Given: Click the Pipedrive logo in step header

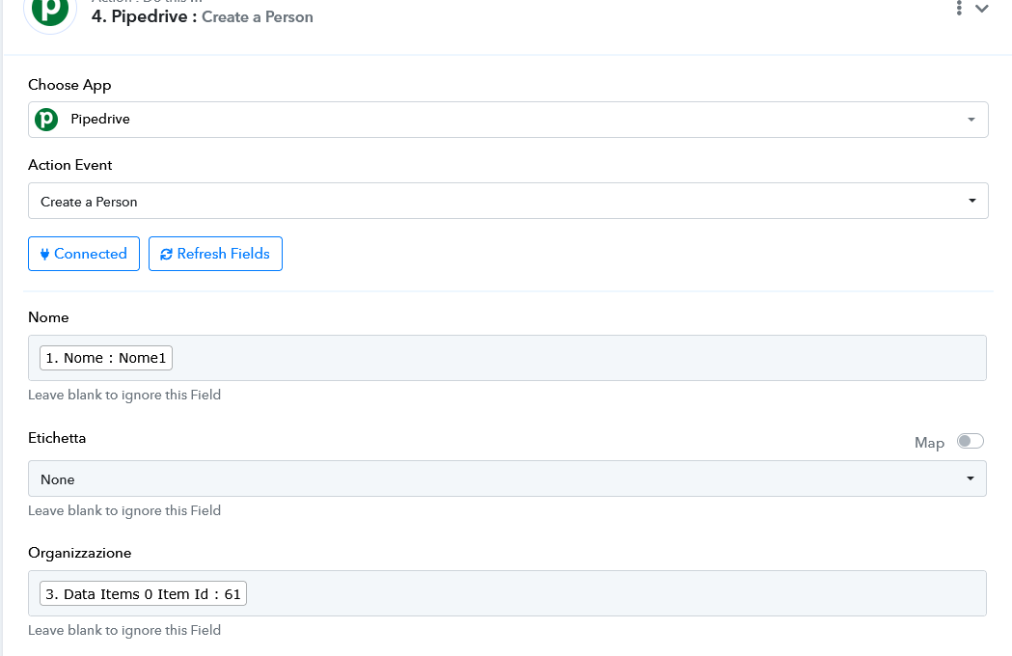Looking at the screenshot, I should (x=50, y=11).
